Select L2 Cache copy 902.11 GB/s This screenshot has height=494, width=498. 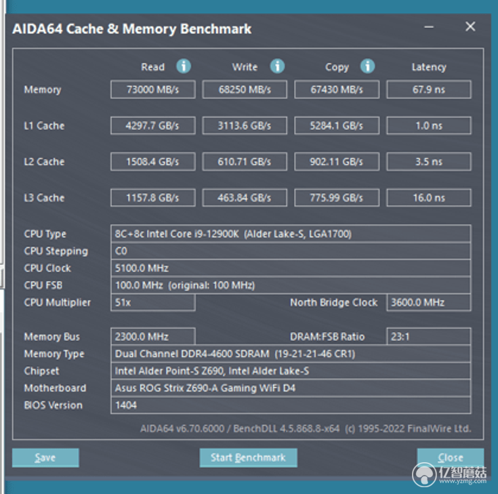[x=337, y=162]
